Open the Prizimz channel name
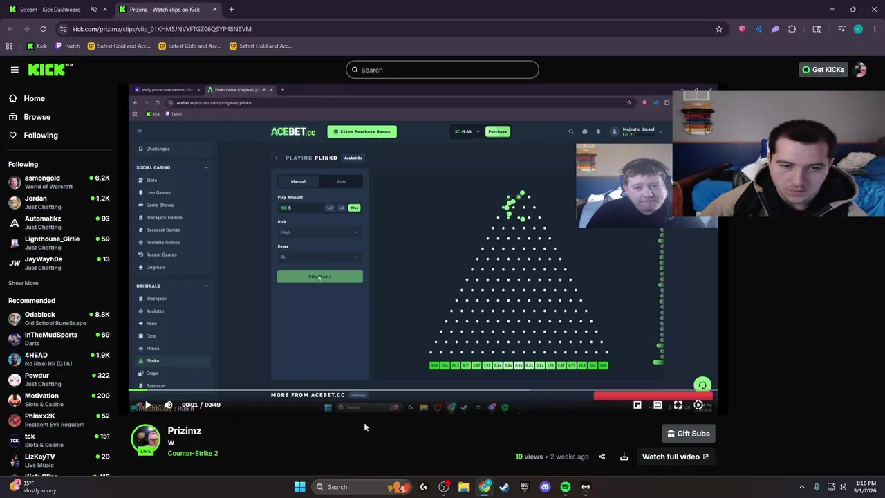This screenshot has height=498, width=885. 185,430
